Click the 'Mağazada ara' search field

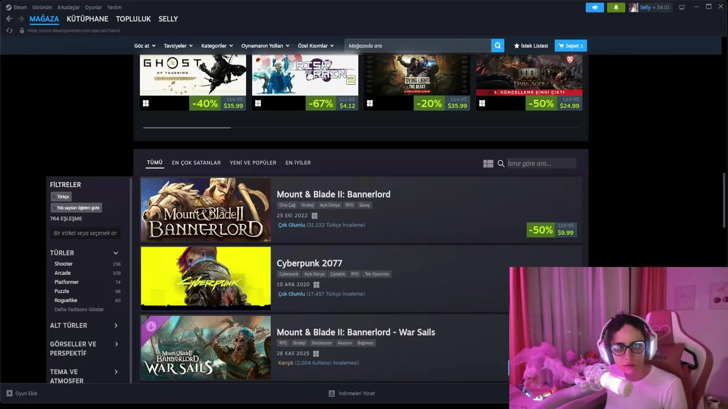[418, 45]
